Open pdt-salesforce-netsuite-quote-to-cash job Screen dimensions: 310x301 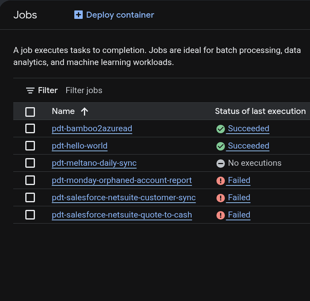[x=122, y=215]
